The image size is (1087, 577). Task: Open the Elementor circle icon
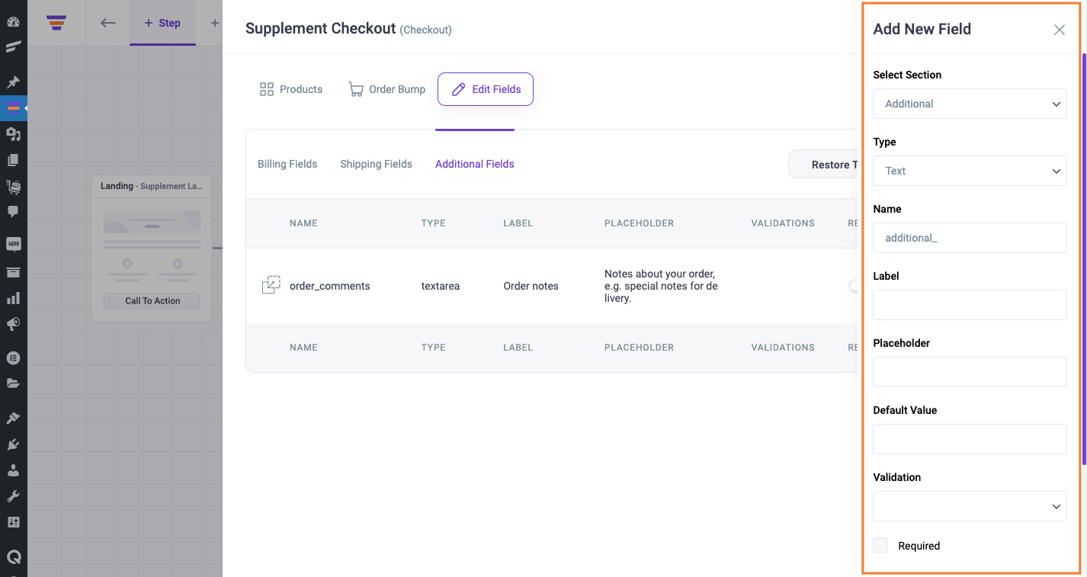coord(13,357)
